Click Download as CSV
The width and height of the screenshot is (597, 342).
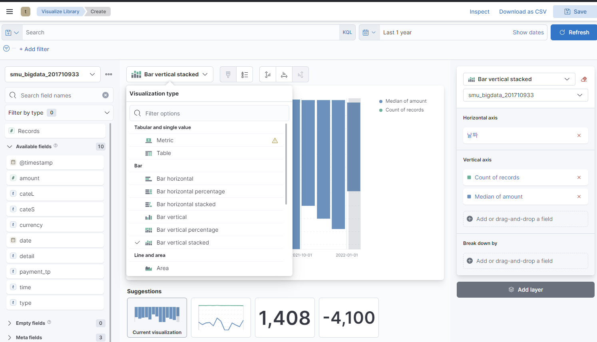pos(523,12)
